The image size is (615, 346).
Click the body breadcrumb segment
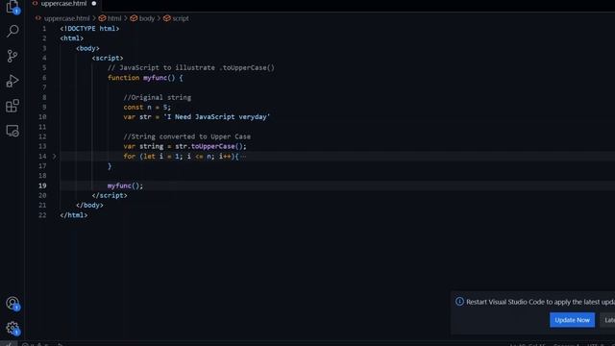147,18
